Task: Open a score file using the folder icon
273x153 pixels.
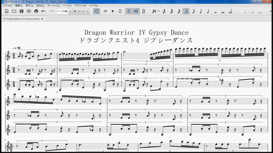Action: tap(14, 11)
